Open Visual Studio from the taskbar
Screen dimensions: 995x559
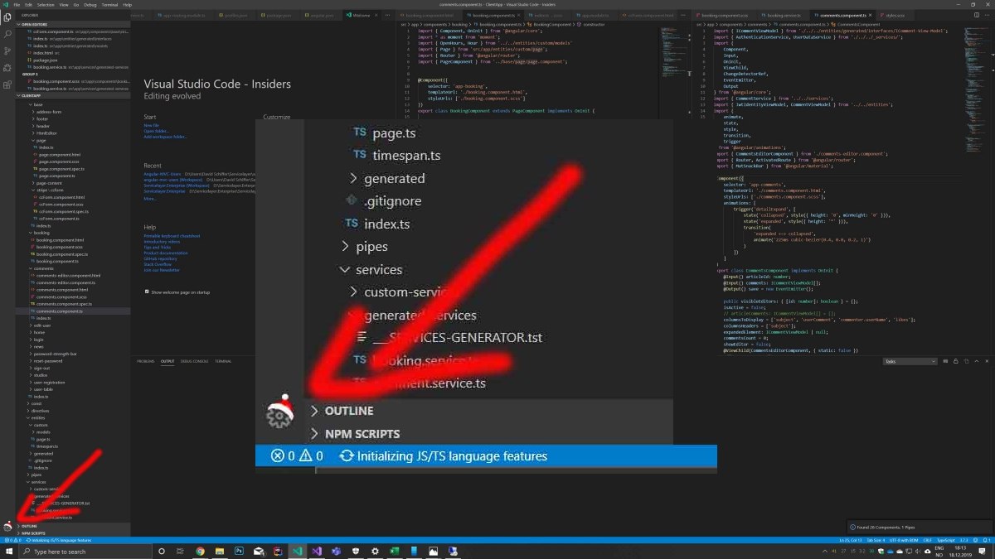(x=317, y=551)
